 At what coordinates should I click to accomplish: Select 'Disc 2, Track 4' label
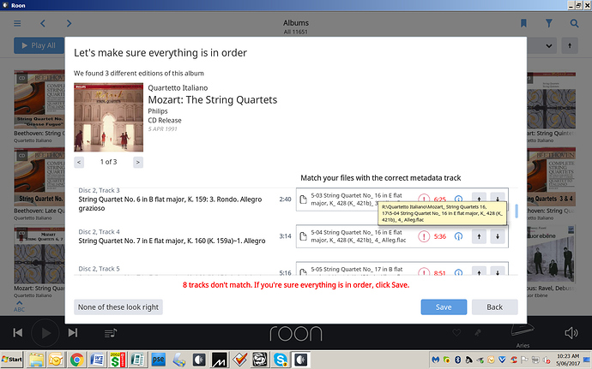[99, 232]
